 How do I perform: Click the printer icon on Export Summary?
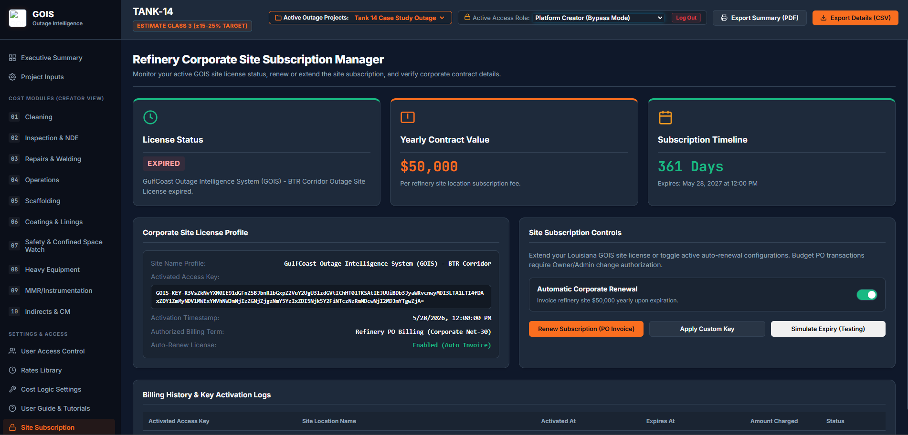pyautogui.click(x=724, y=18)
